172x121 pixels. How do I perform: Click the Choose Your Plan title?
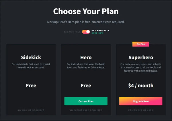click(x=86, y=11)
